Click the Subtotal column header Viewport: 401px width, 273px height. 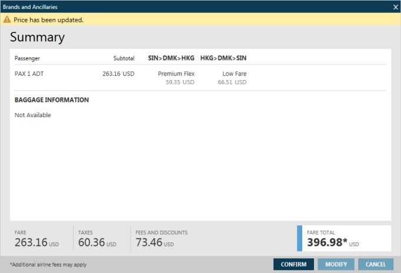point(123,58)
